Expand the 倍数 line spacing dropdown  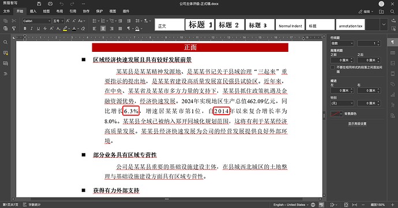[x=342, y=43]
